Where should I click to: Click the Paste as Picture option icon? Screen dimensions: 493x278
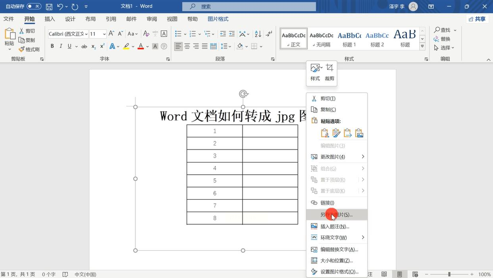click(359, 133)
